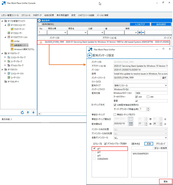This screenshot has width=173, height=185.
Task: Open 表示項目選択 menu
Action: point(63,15)
